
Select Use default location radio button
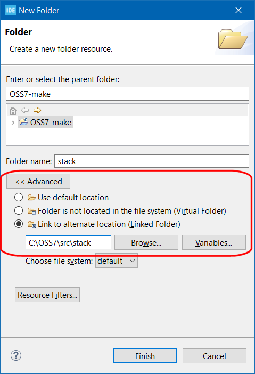(19, 197)
